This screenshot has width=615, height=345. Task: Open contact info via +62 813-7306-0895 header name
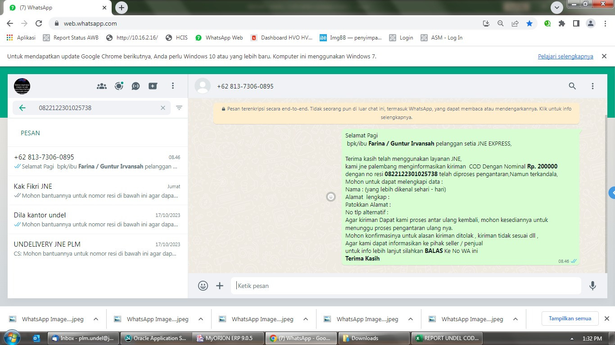point(245,86)
